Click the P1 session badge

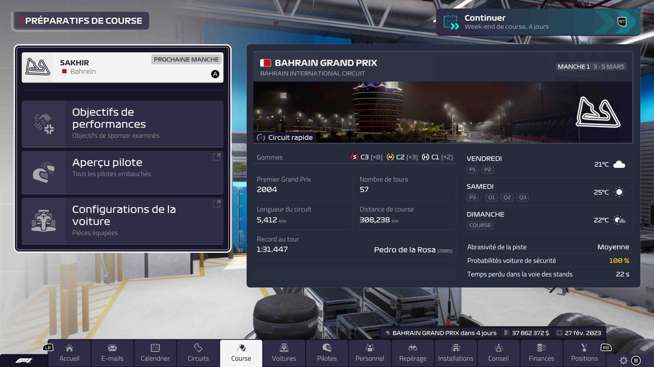click(472, 169)
